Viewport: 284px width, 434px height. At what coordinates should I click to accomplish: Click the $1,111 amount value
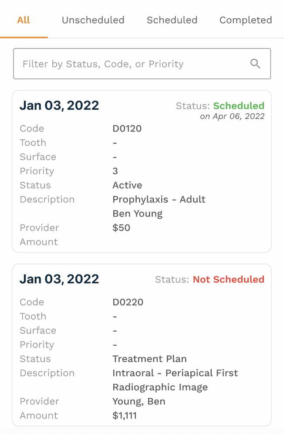click(x=125, y=415)
